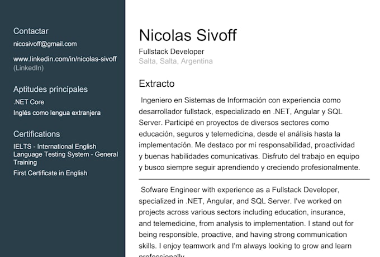Screen dimensions: 380x257
Task: Click the Extracto section heading
Action: [x=156, y=83]
